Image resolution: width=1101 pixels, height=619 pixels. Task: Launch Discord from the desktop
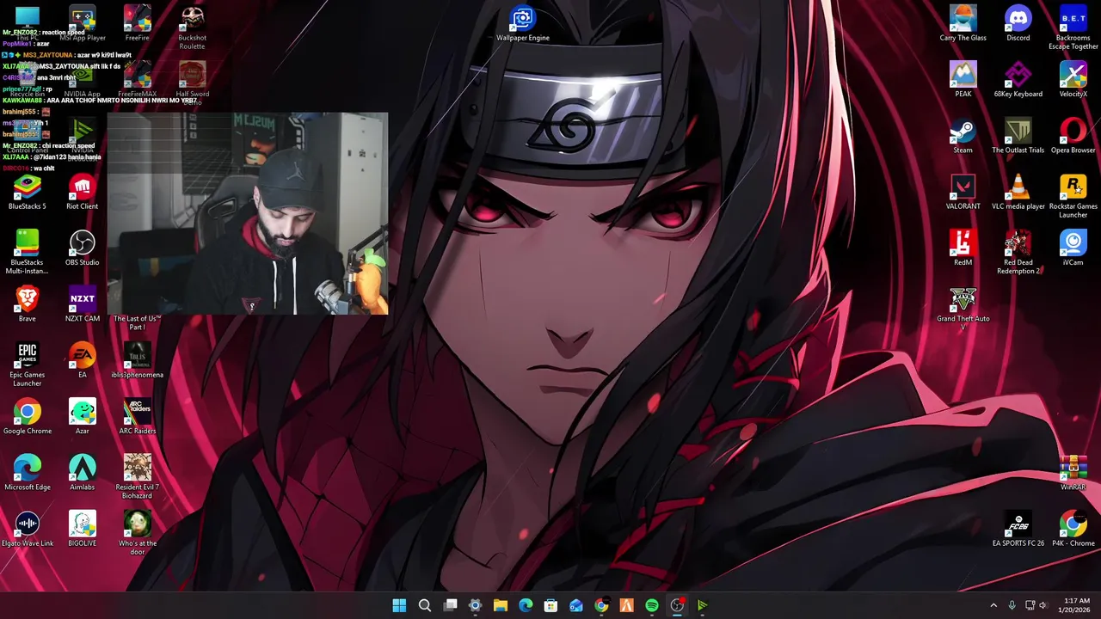(x=1018, y=25)
